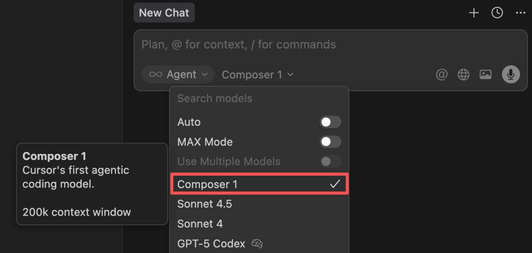Click the @ mention context icon
This screenshot has height=253, width=532.
[441, 74]
